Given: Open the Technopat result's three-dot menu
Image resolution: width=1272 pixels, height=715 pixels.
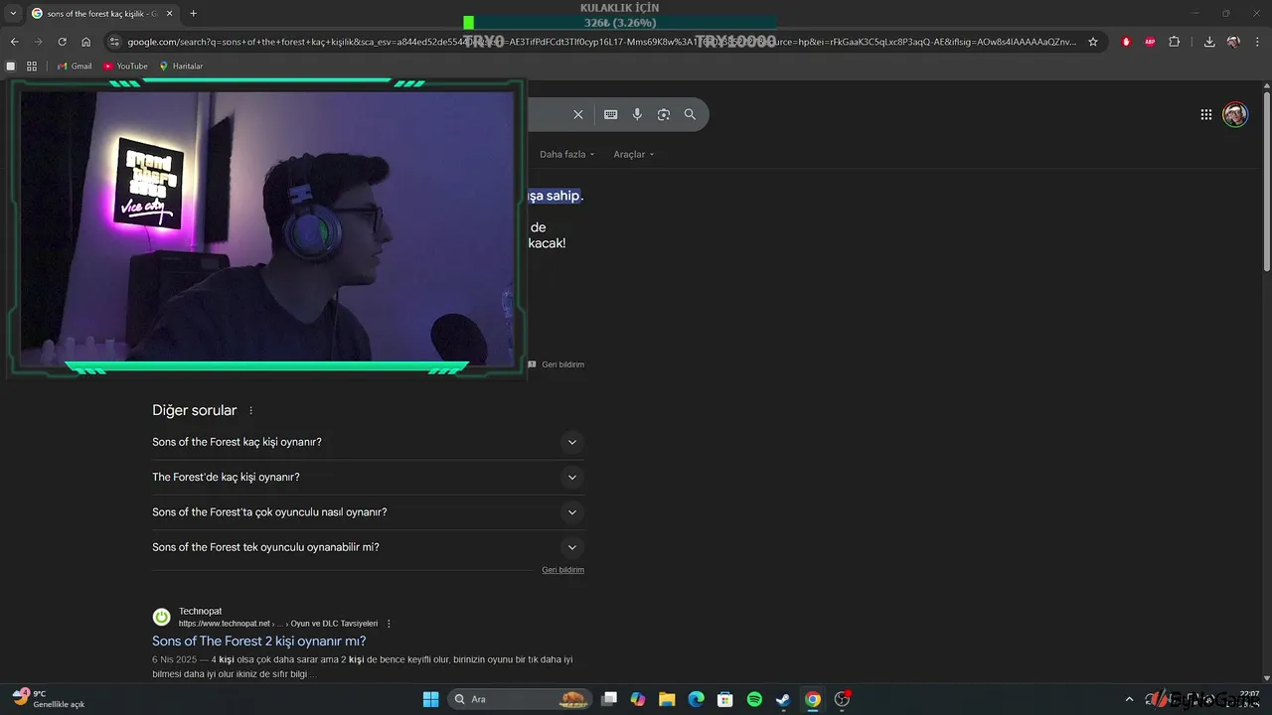Looking at the screenshot, I should (x=389, y=624).
